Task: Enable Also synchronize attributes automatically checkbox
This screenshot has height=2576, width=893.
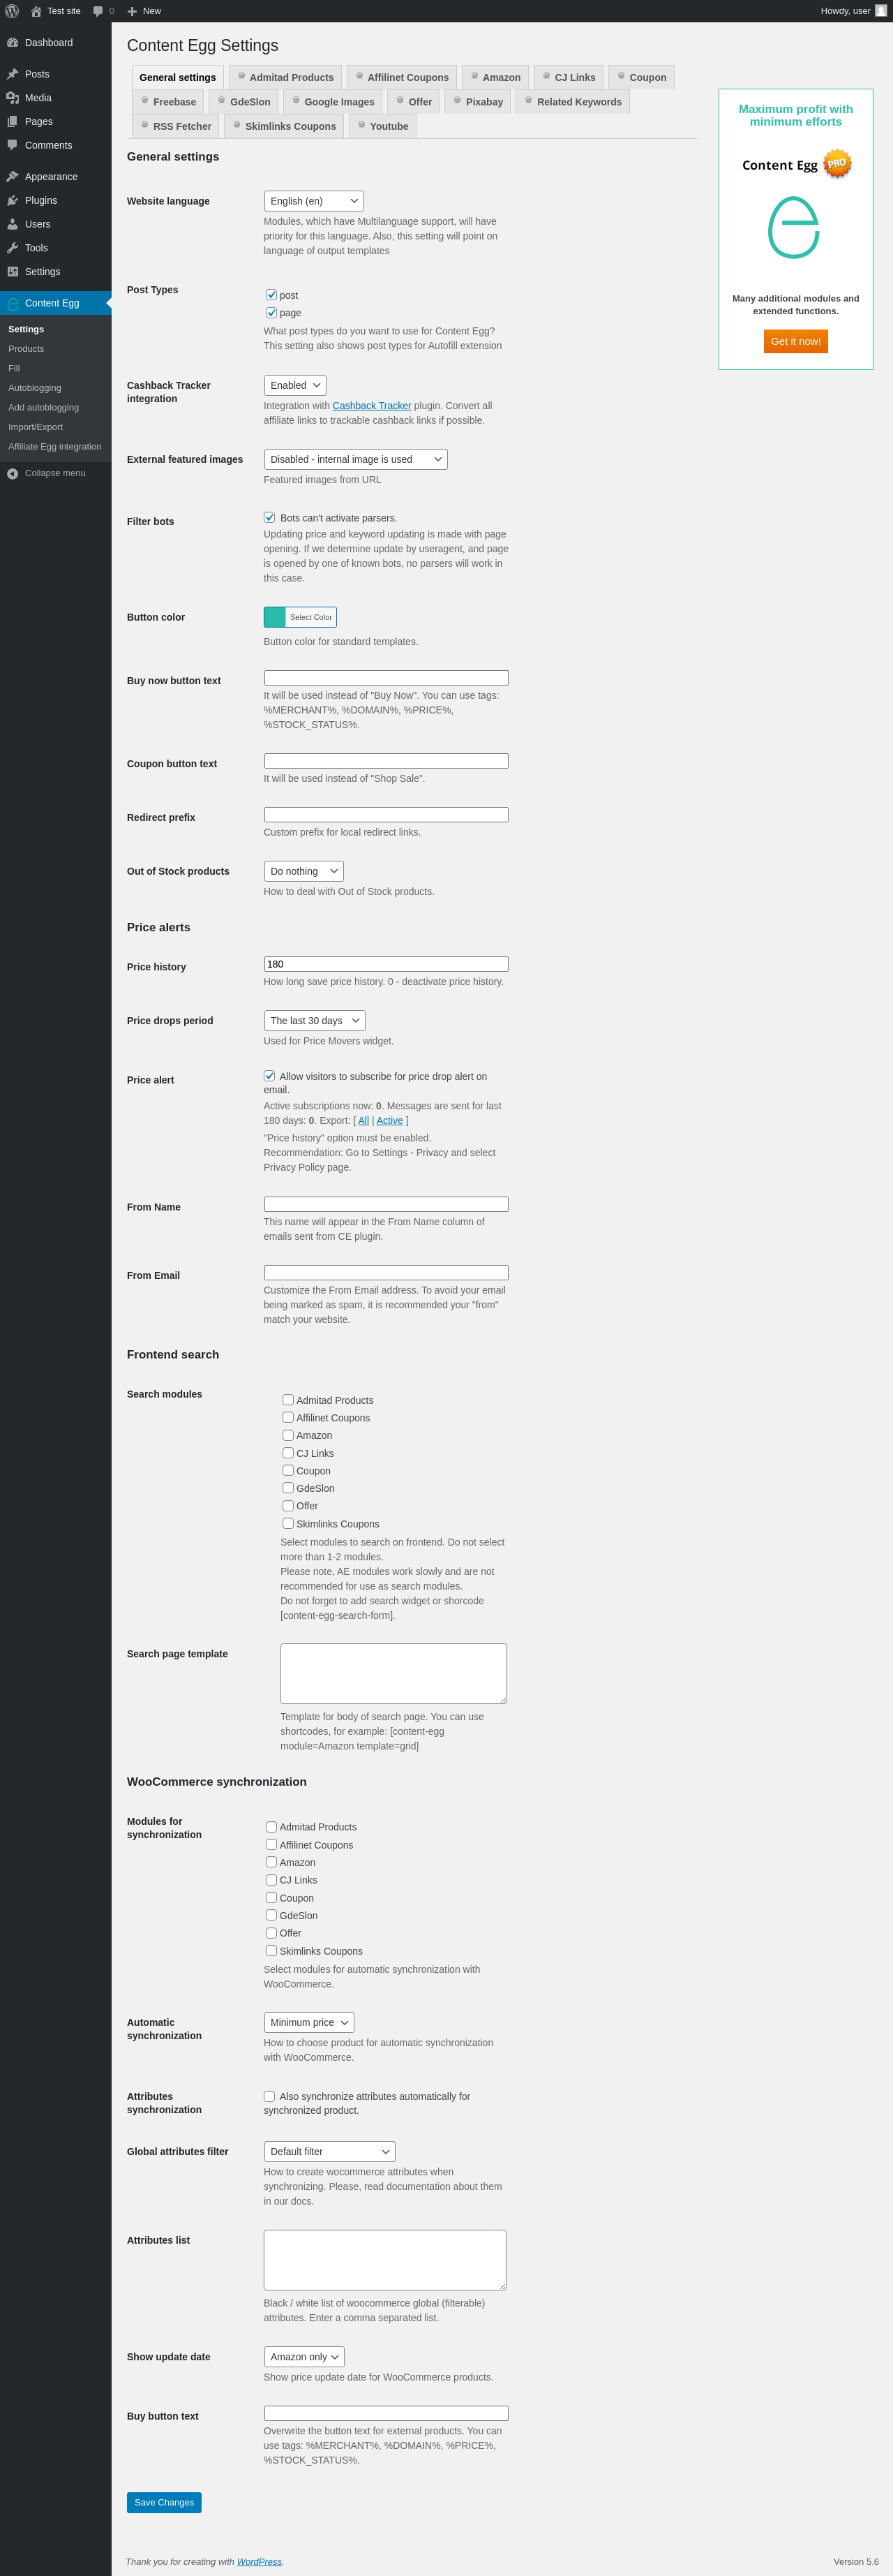Action: click(x=270, y=2096)
